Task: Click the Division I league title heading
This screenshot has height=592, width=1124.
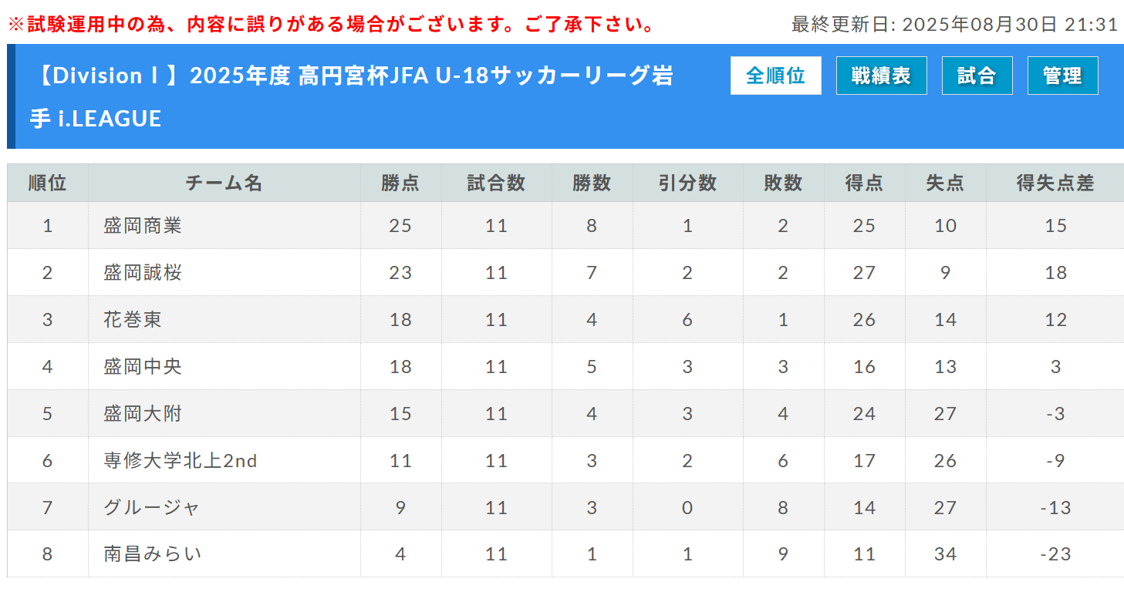Action: tap(352, 96)
